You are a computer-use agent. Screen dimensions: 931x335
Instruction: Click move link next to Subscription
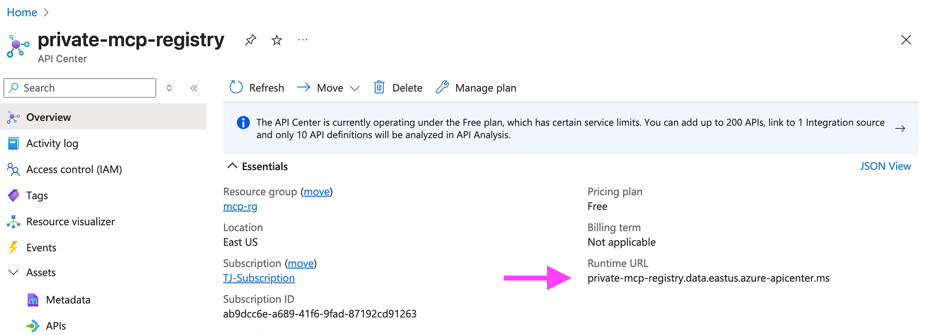coord(301,263)
